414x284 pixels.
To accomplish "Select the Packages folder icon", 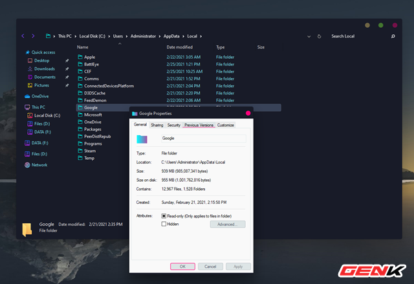I will pyautogui.click(x=80, y=129).
